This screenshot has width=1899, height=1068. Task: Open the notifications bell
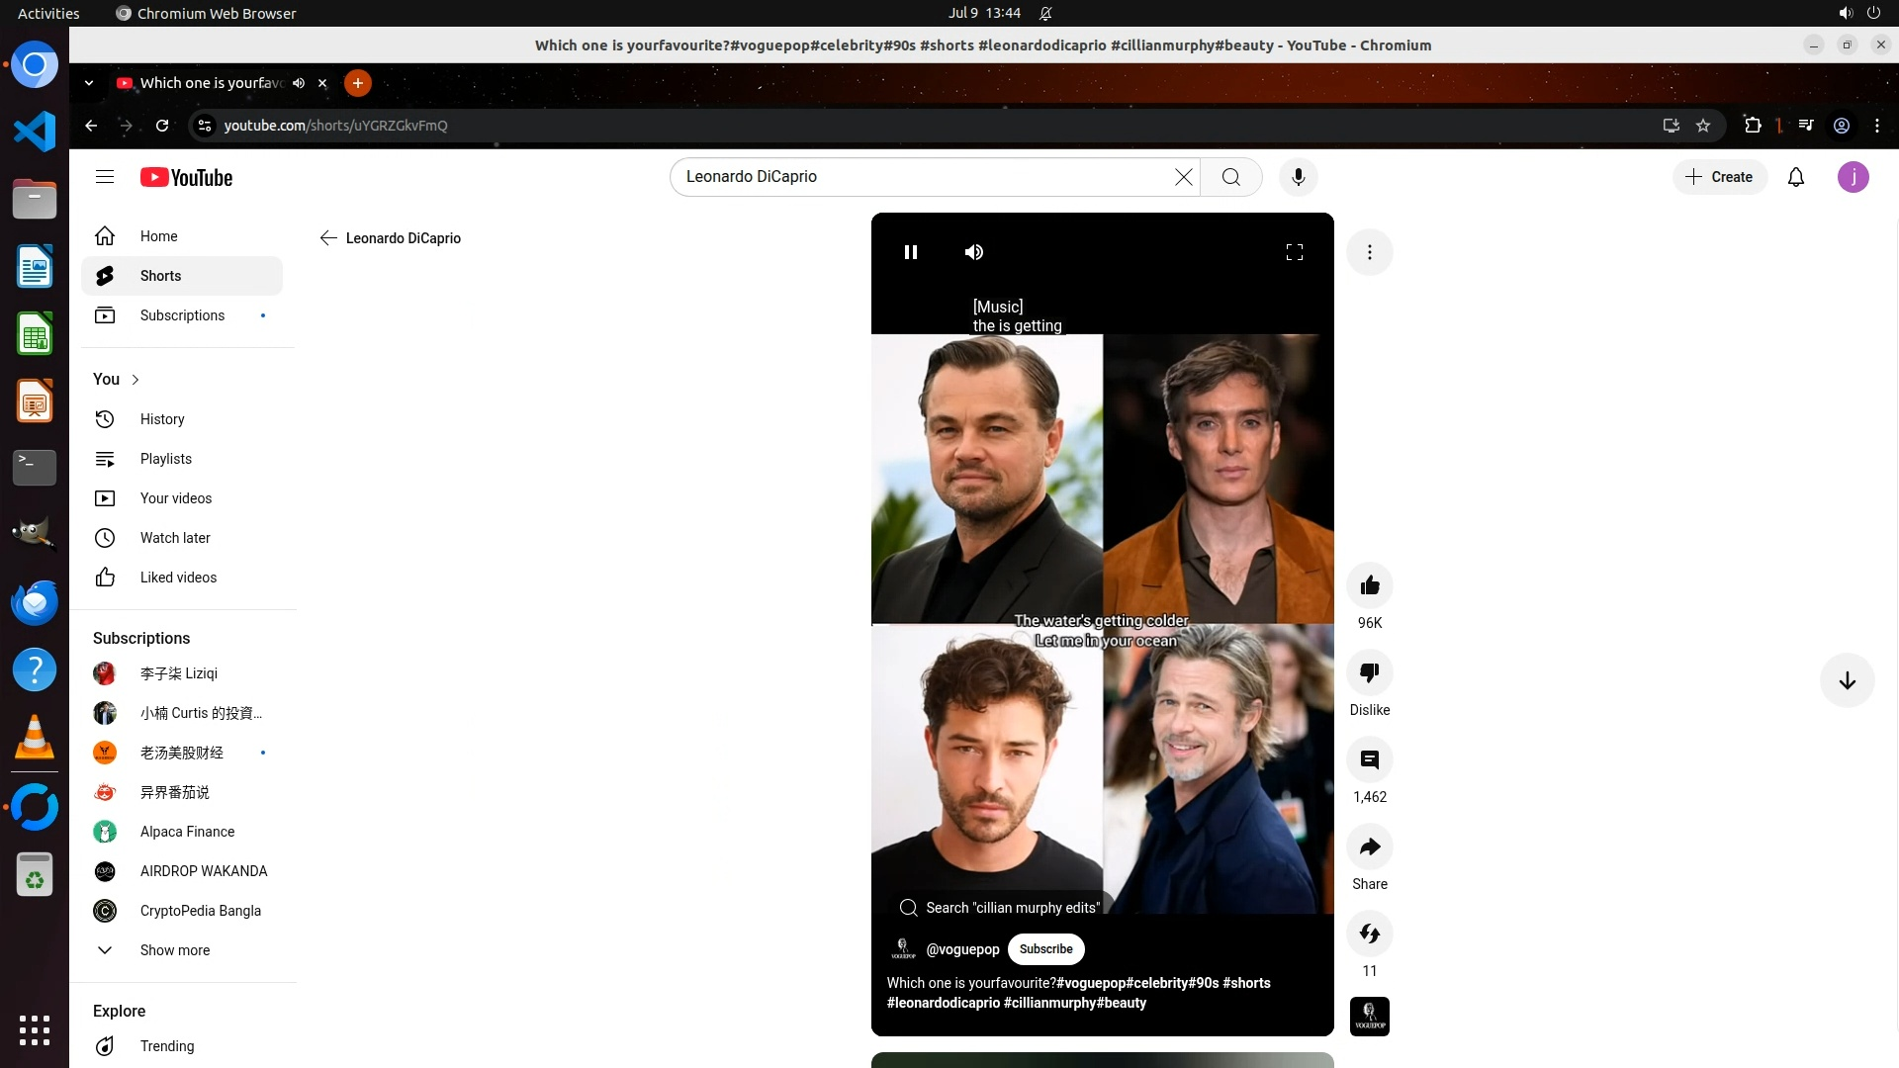[x=1795, y=177]
